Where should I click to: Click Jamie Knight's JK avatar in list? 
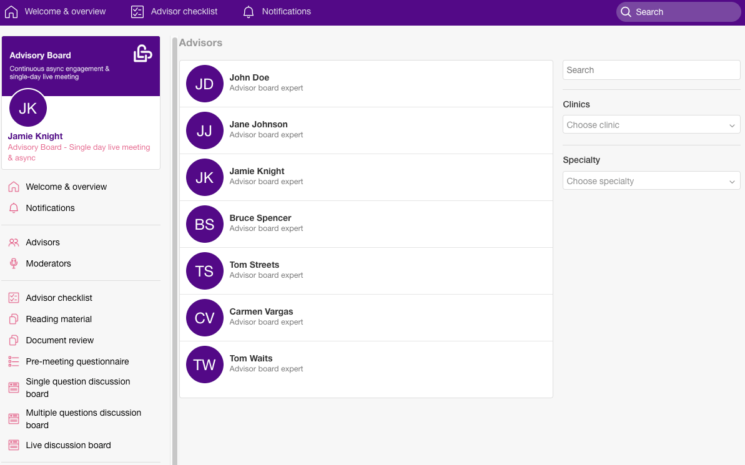coord(205,177)
